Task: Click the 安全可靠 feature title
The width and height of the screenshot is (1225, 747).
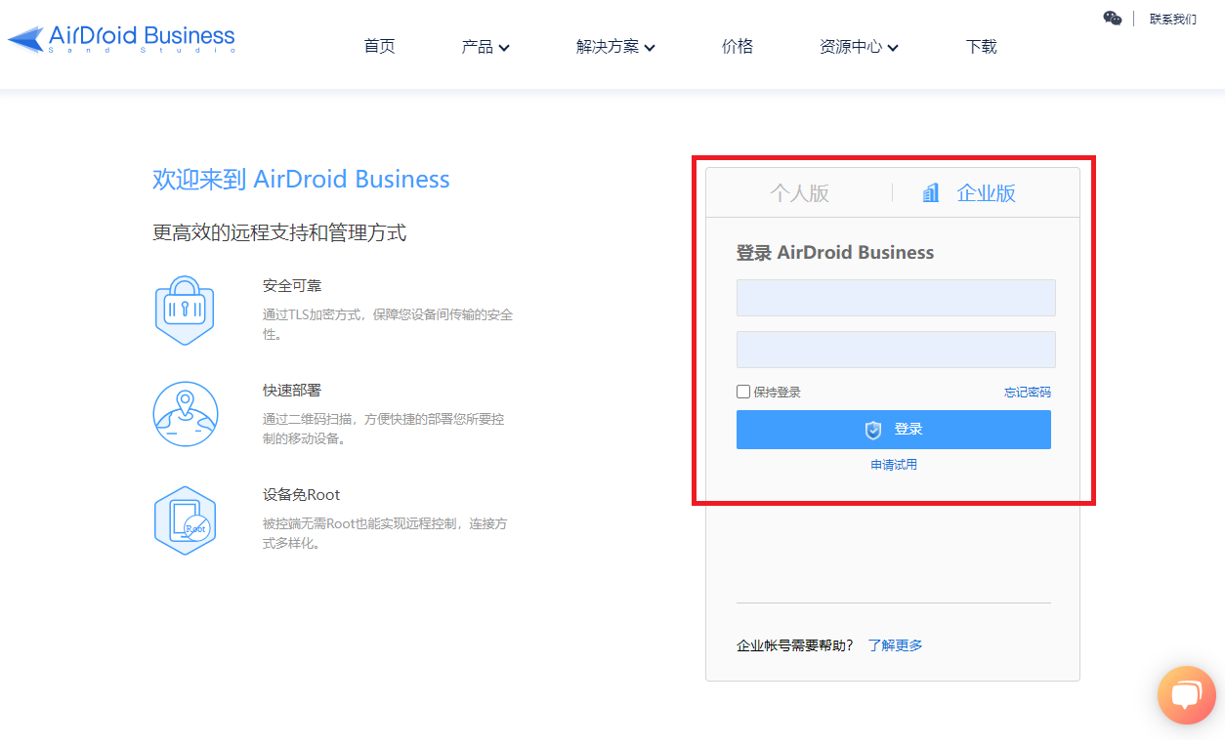Action: click(x=292, y=286)
